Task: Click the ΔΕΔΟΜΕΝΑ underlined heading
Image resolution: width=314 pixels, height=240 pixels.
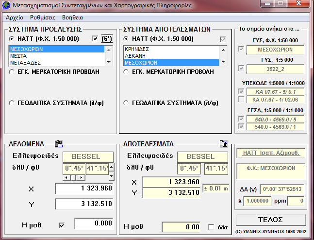Action: coord(26,144)
